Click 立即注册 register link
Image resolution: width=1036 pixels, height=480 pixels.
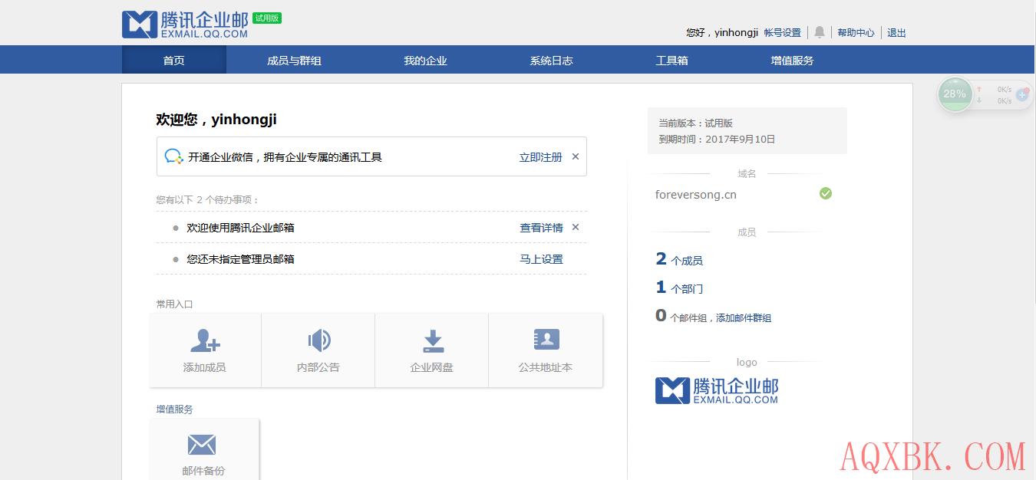(x=541, y=156)
